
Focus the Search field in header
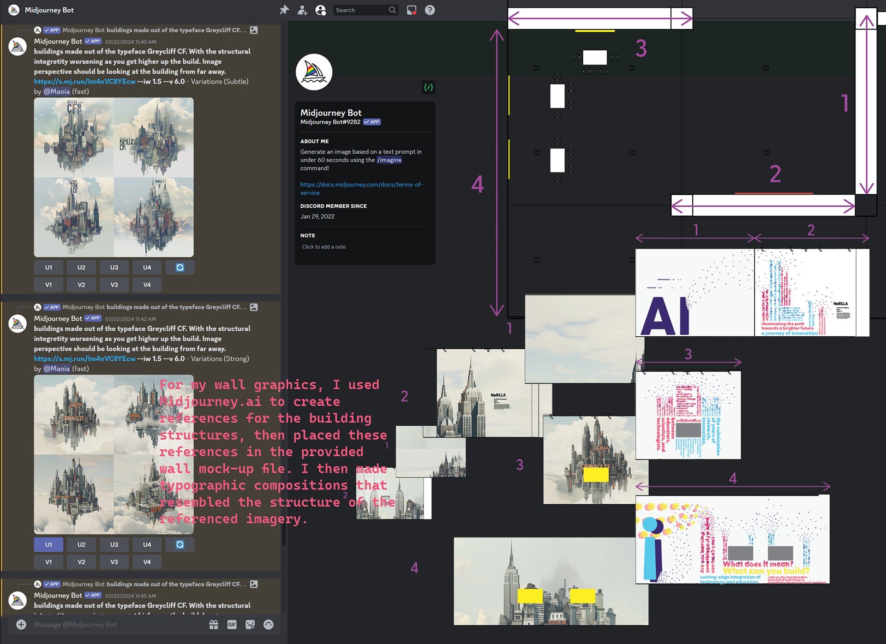click(x=361, y=10)
